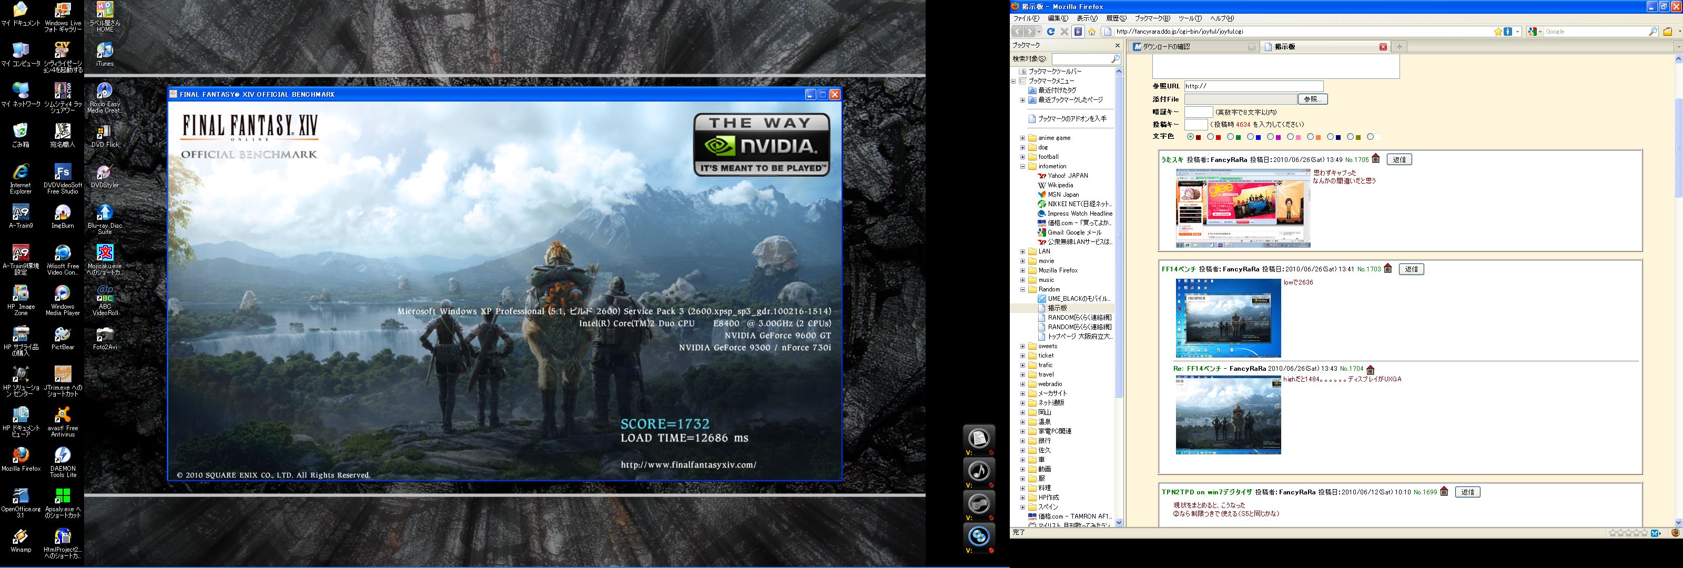The image size is (1683, 568).
Task: Collapse the infomation bookmark folder
Action: tap(1022, 166)
